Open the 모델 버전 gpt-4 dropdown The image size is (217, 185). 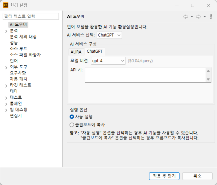pos(108,61)
